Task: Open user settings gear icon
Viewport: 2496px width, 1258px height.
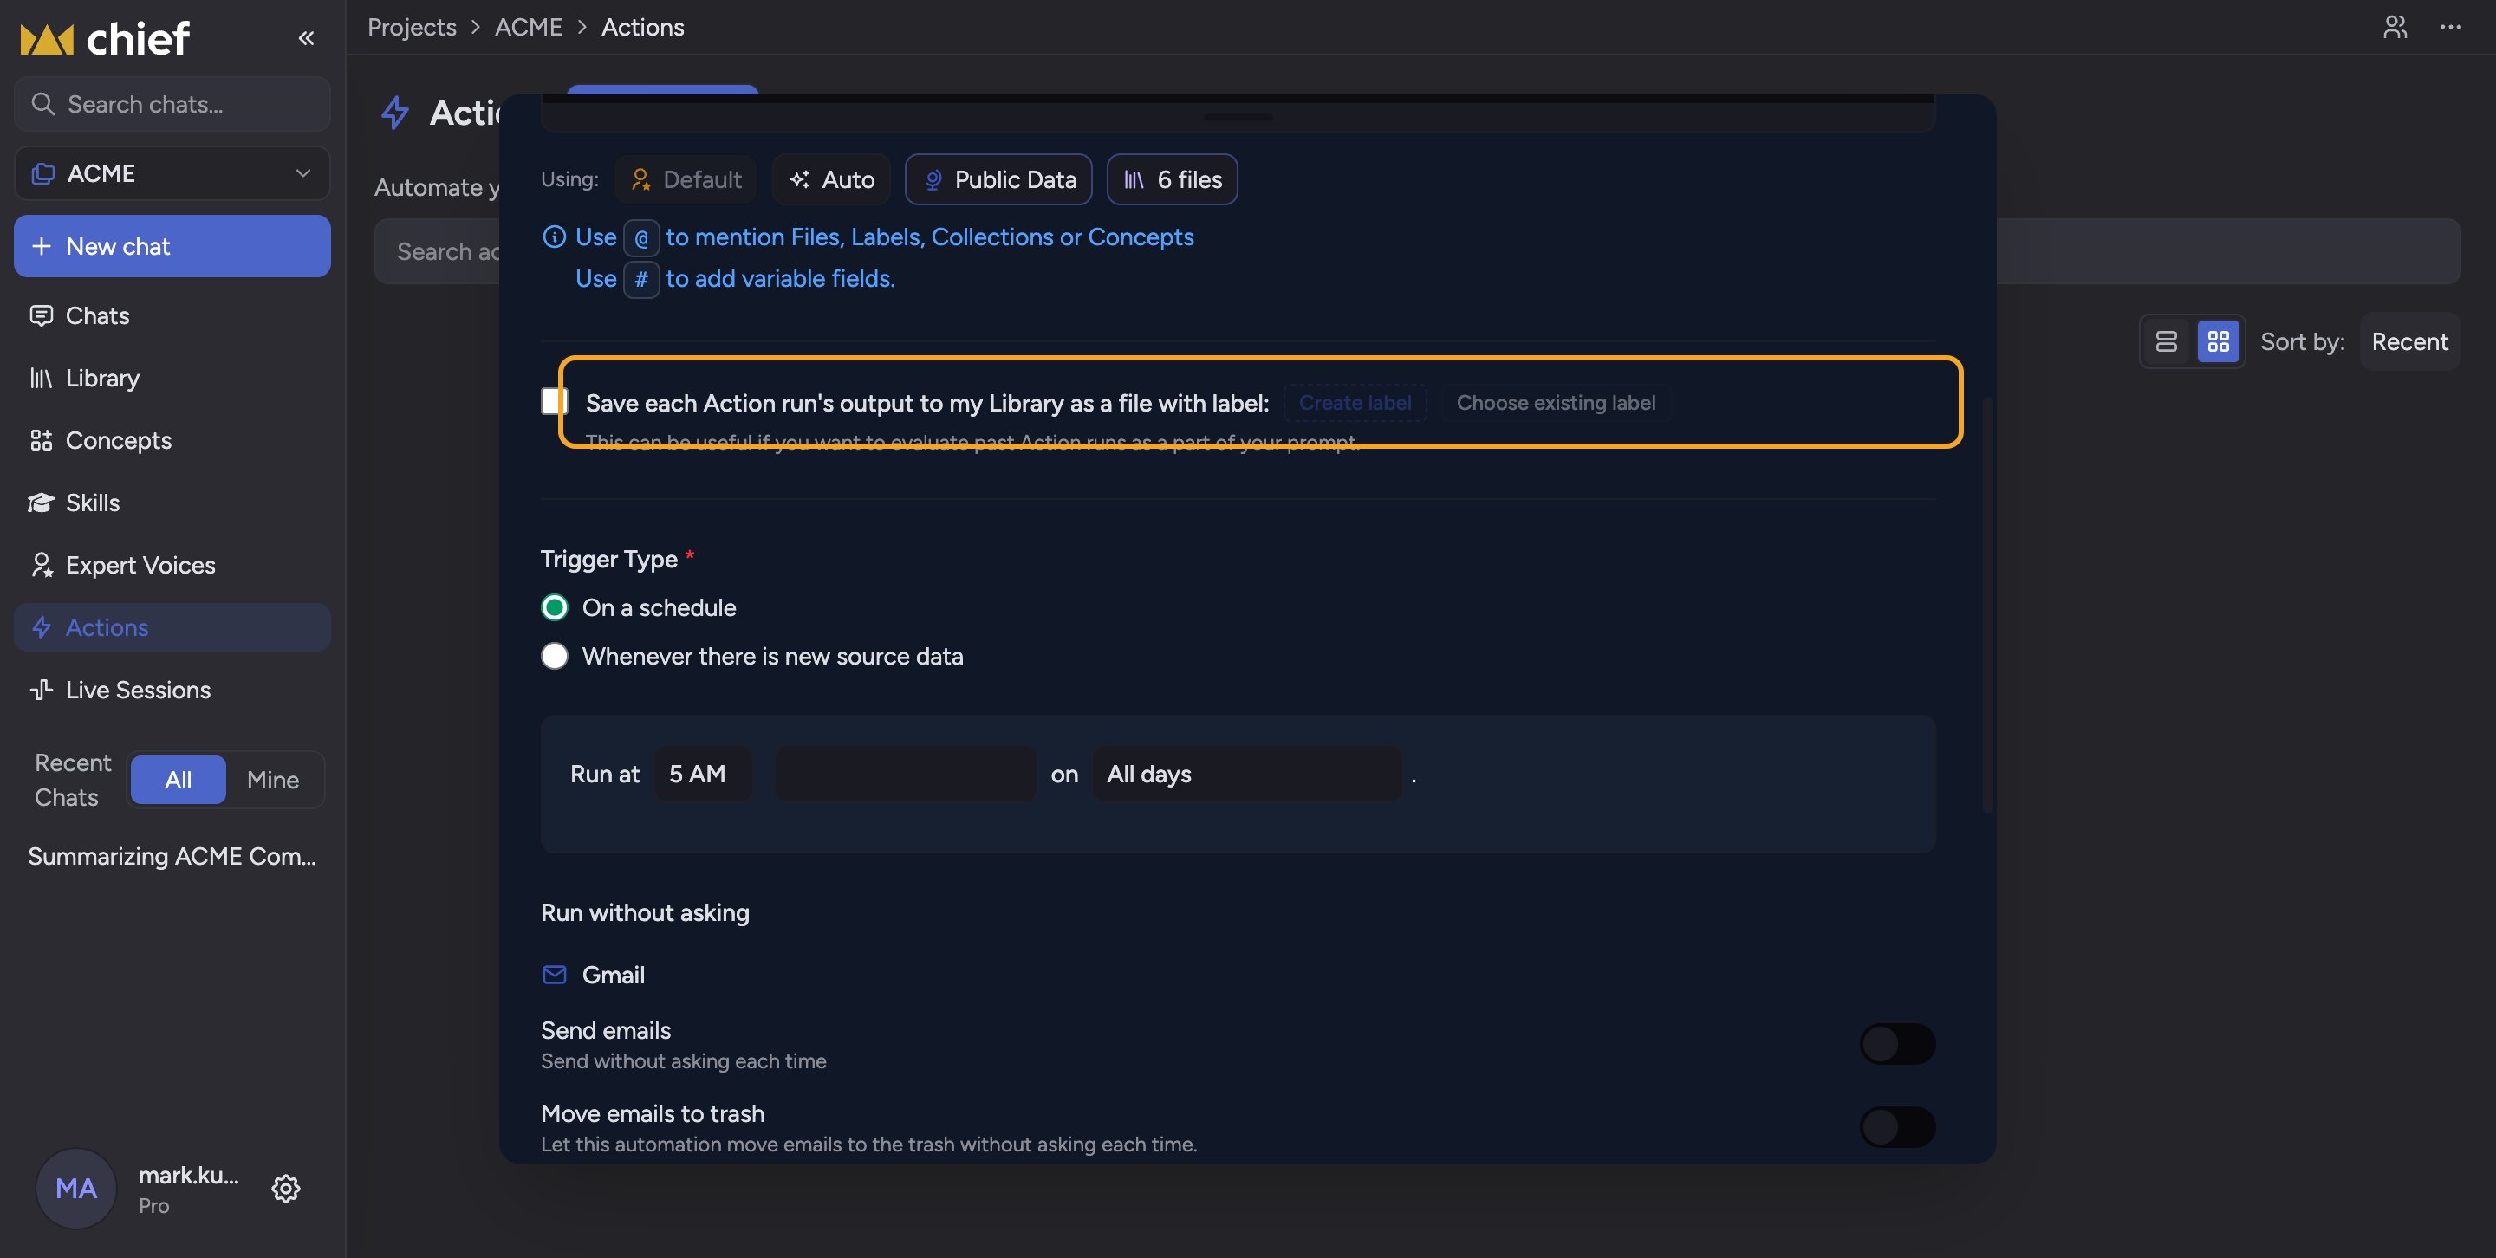Action: [x=286, y=1189]
